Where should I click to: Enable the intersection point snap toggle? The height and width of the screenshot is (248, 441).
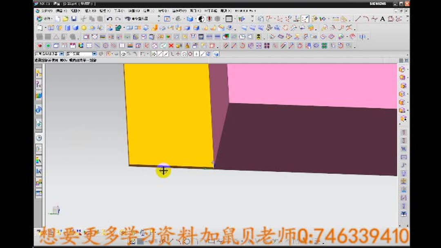pos(178,53)
